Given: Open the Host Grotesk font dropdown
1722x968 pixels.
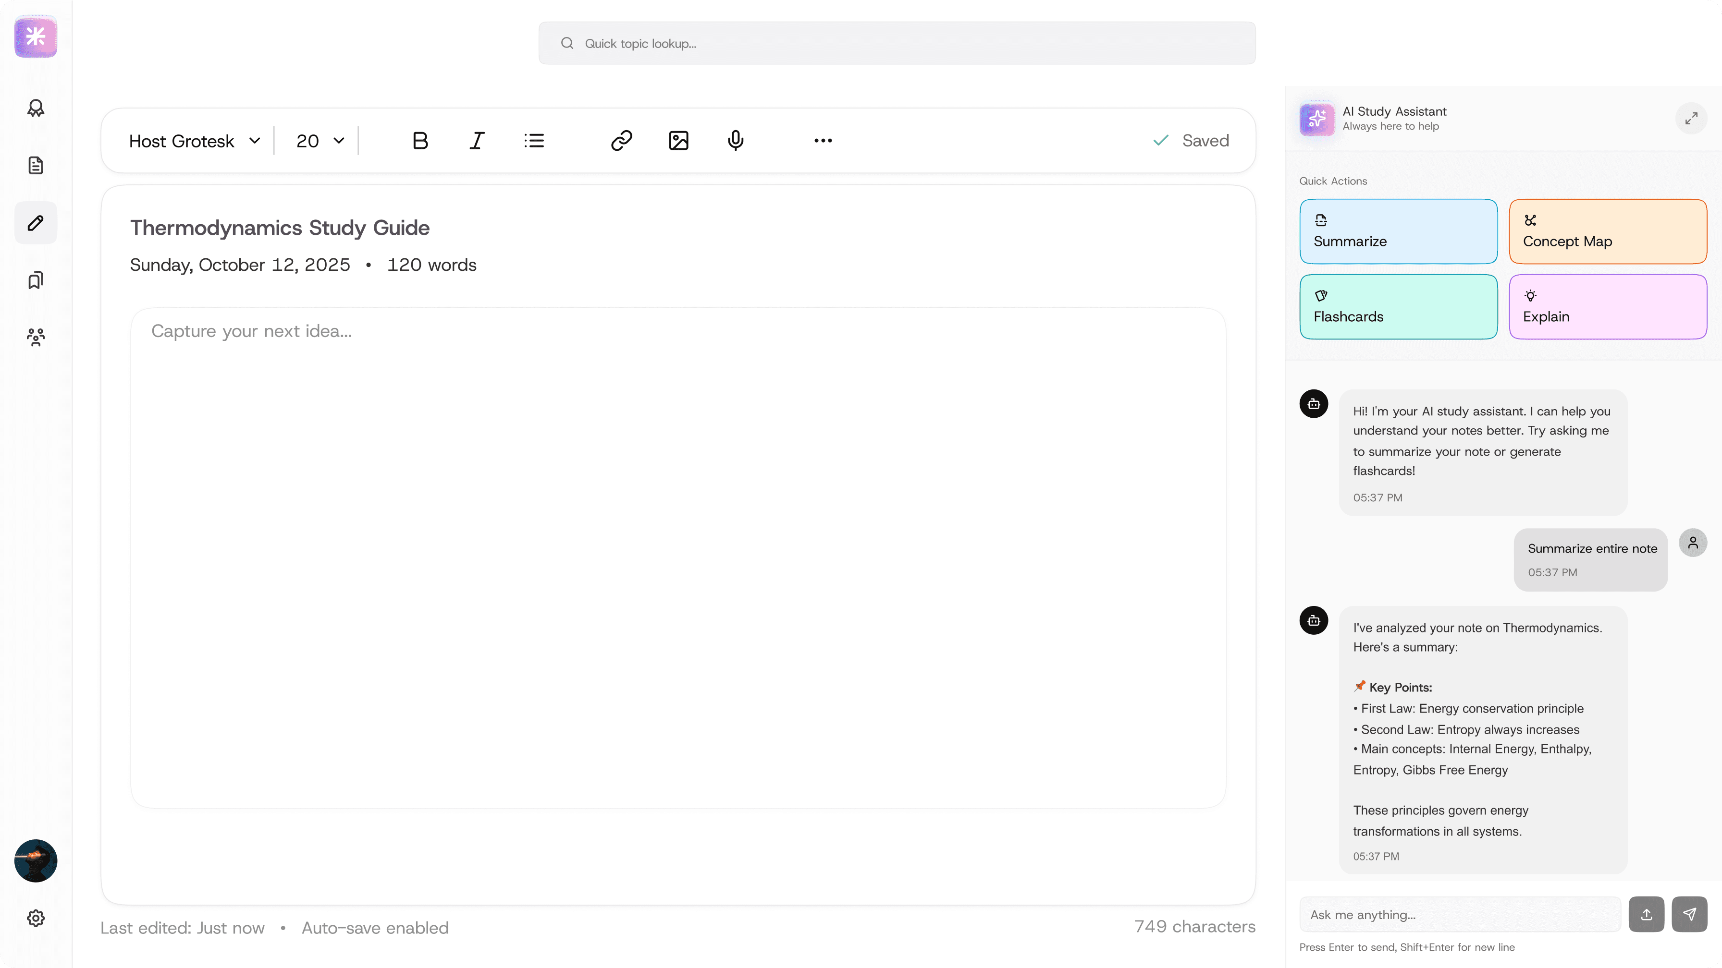Looking at the screenshot, I should coord(194,141).
